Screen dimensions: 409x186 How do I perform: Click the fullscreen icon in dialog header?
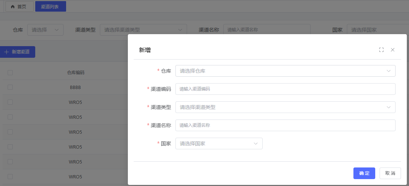point(381,50)
